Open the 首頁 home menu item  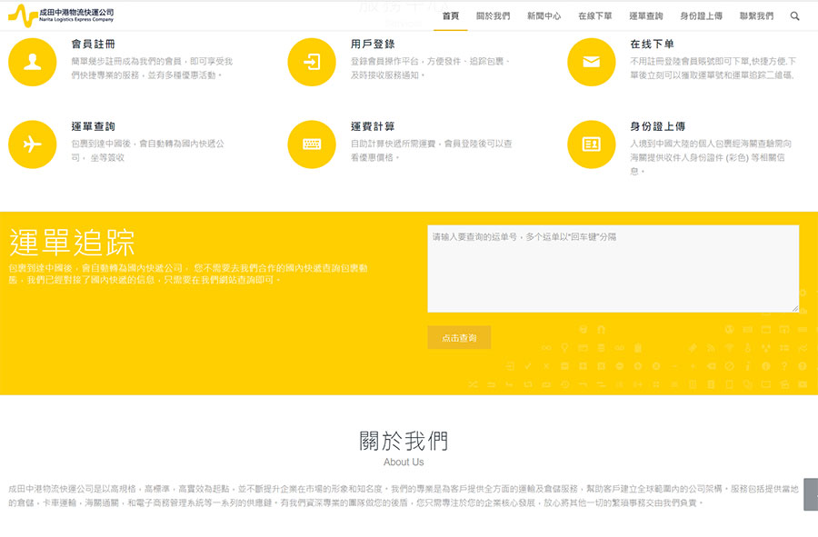click(x=451, y=16)
